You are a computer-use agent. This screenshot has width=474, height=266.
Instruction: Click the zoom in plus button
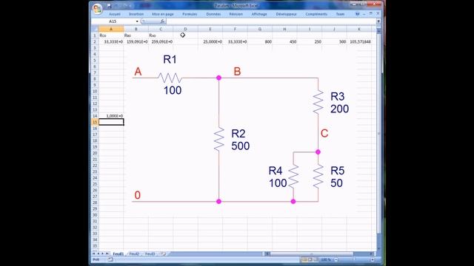[372, 259]
